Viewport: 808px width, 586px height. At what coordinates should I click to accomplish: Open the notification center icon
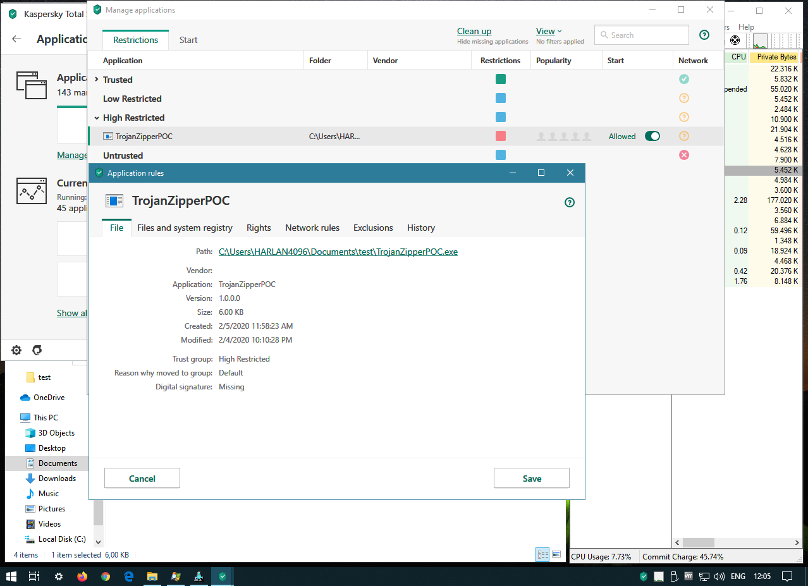tap(787, 577)
